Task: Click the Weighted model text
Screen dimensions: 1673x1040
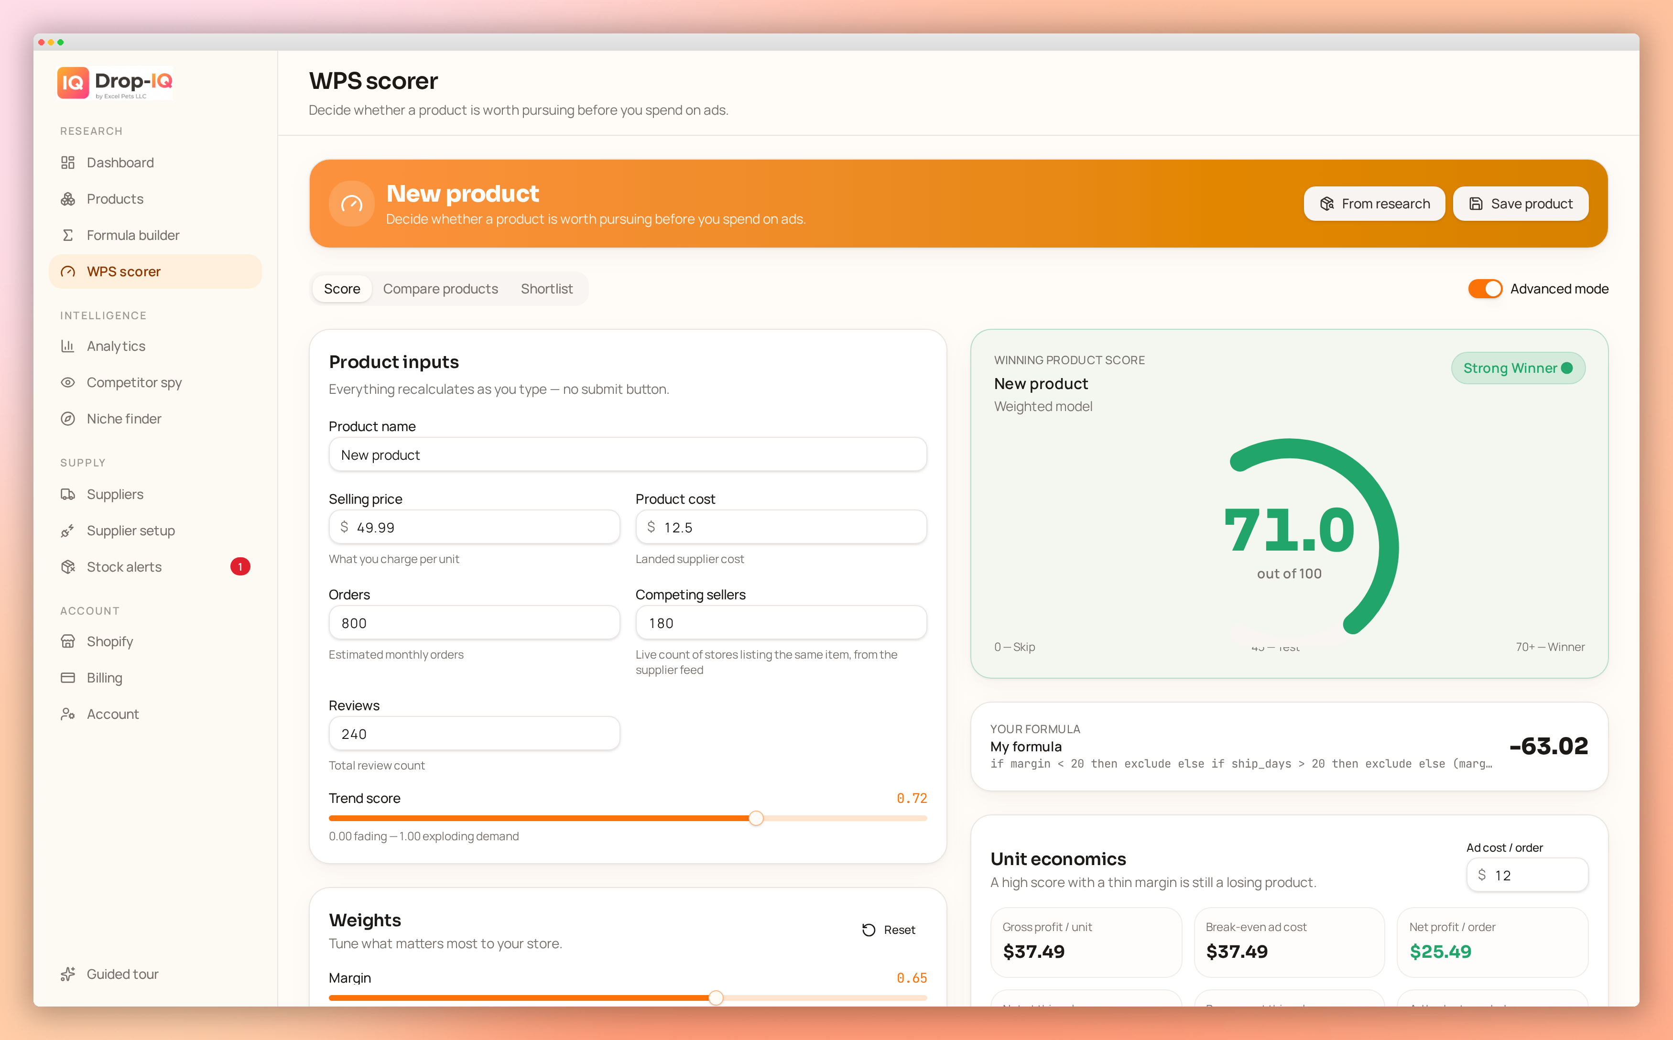Action: (1043, 407)
